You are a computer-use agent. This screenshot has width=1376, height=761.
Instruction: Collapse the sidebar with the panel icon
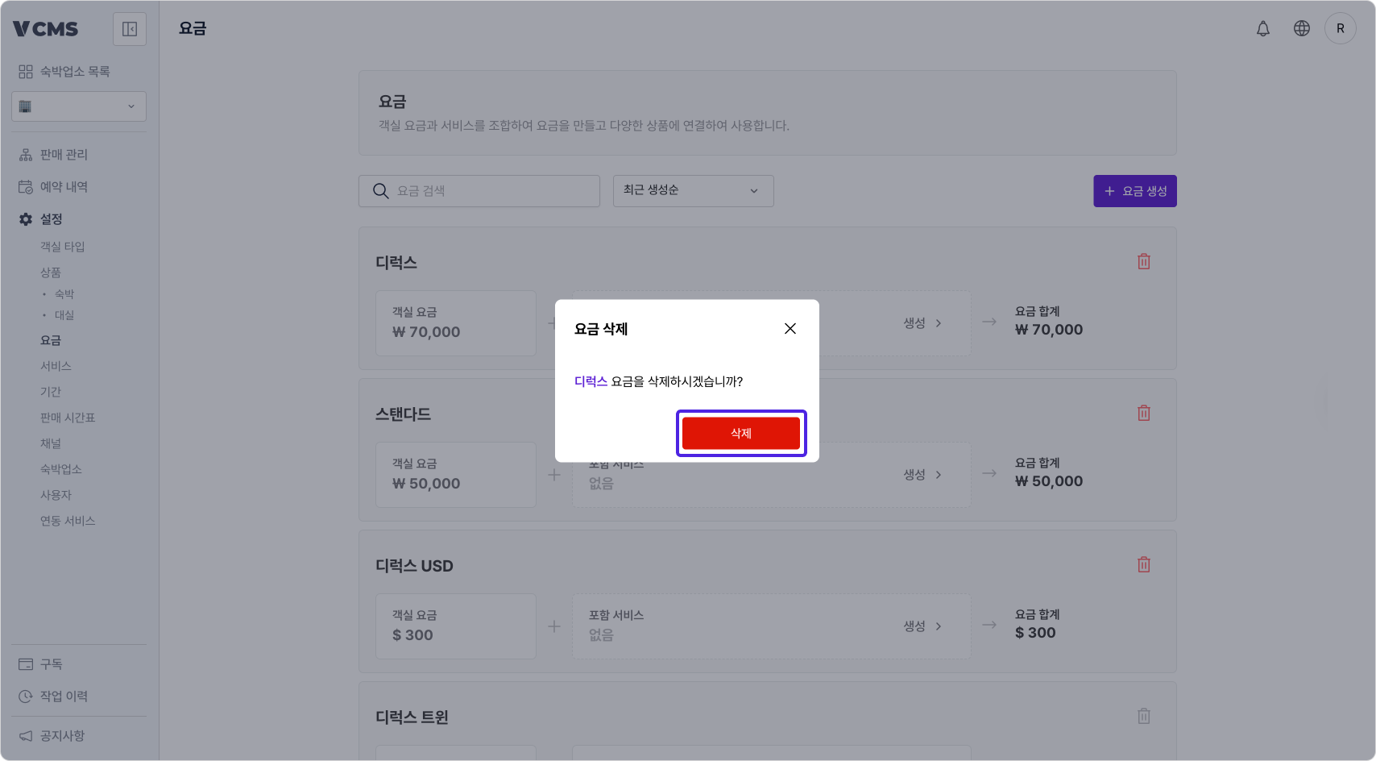click(129, 28)
